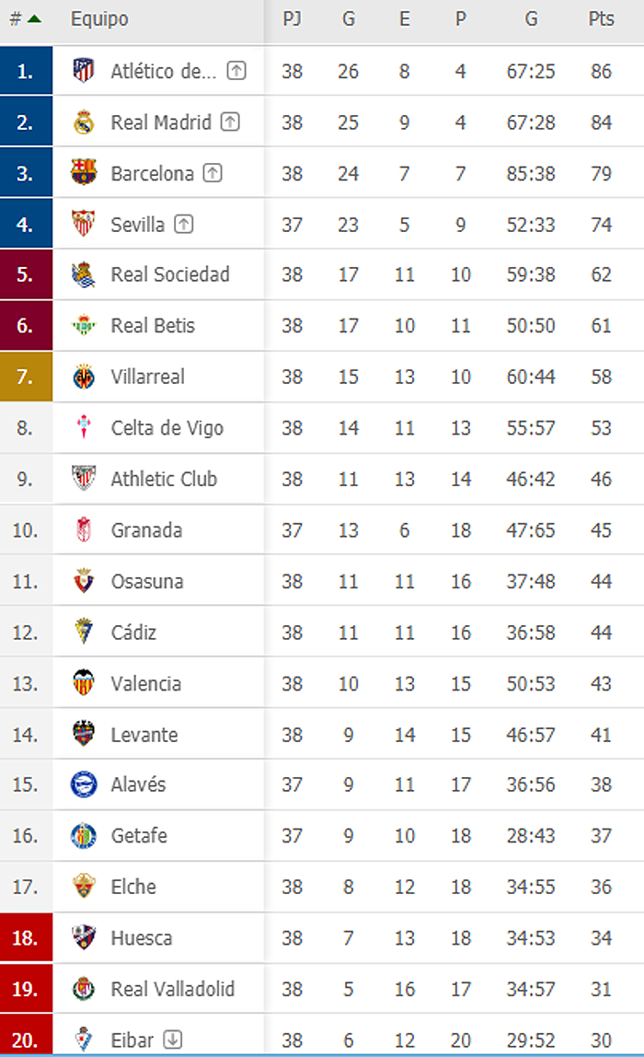The width and height of the screenshot is (644, 1057).
Task: Click the Villarreal yellow crest icon
Action: (x=84, y=377)
